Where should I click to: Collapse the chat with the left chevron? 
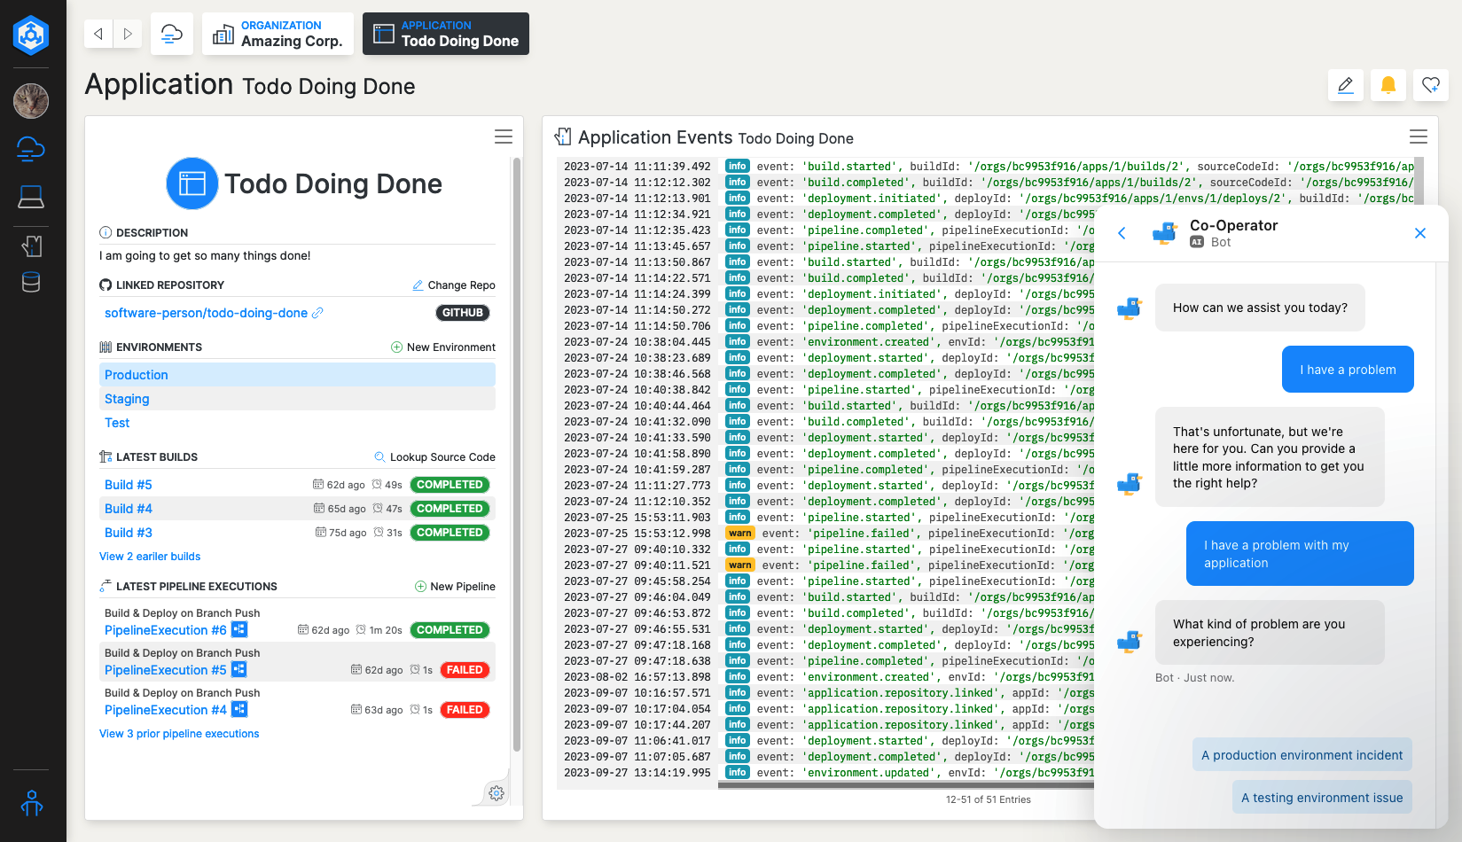pyautogui.click(x=1122, y=232)
